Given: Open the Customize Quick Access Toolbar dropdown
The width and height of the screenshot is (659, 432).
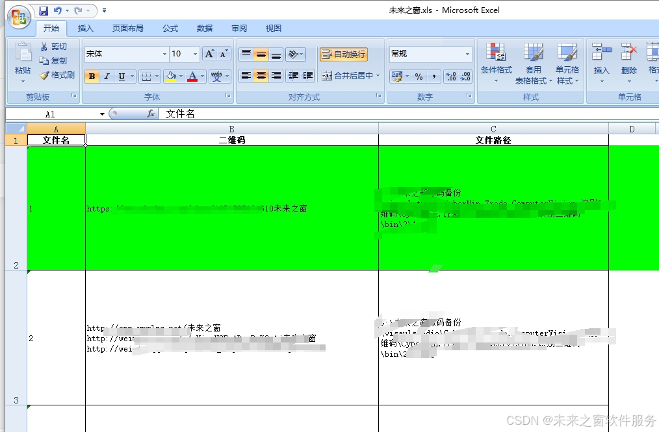Looking at the screenshot, I should (104, 10).
